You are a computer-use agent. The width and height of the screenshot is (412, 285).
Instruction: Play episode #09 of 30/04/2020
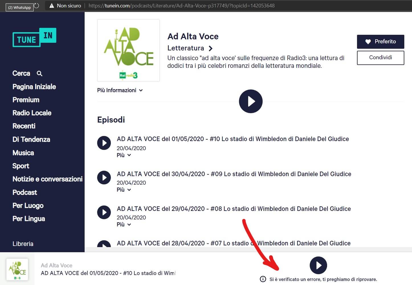[x=104, y=178]
